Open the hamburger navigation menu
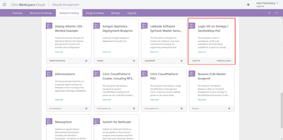283x140 pixels. [x=4, y=5]
